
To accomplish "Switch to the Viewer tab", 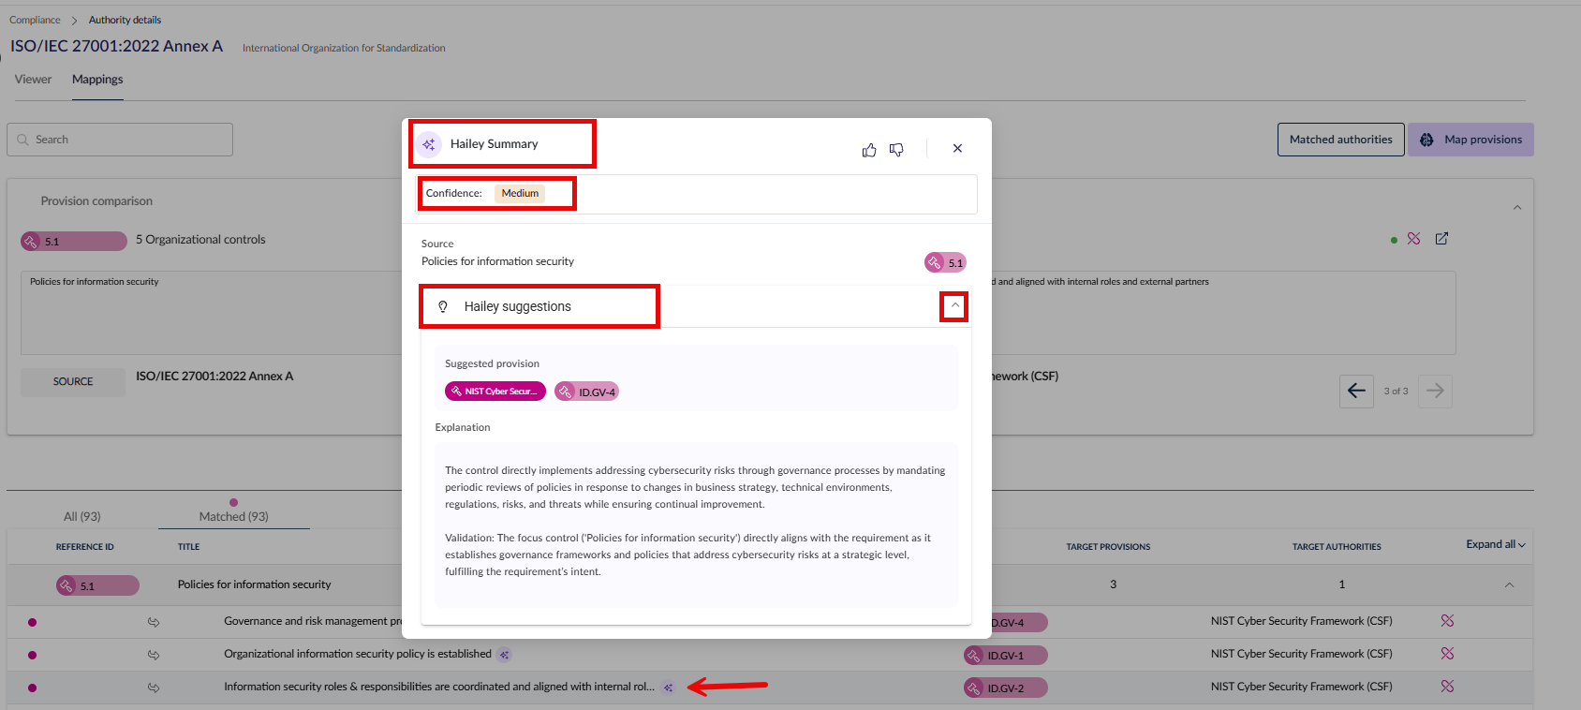I will (33, 80).
